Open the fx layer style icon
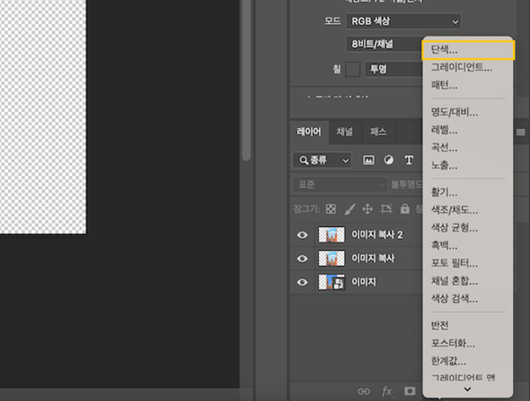Screen dimensions: 530x401 [387, 392]
